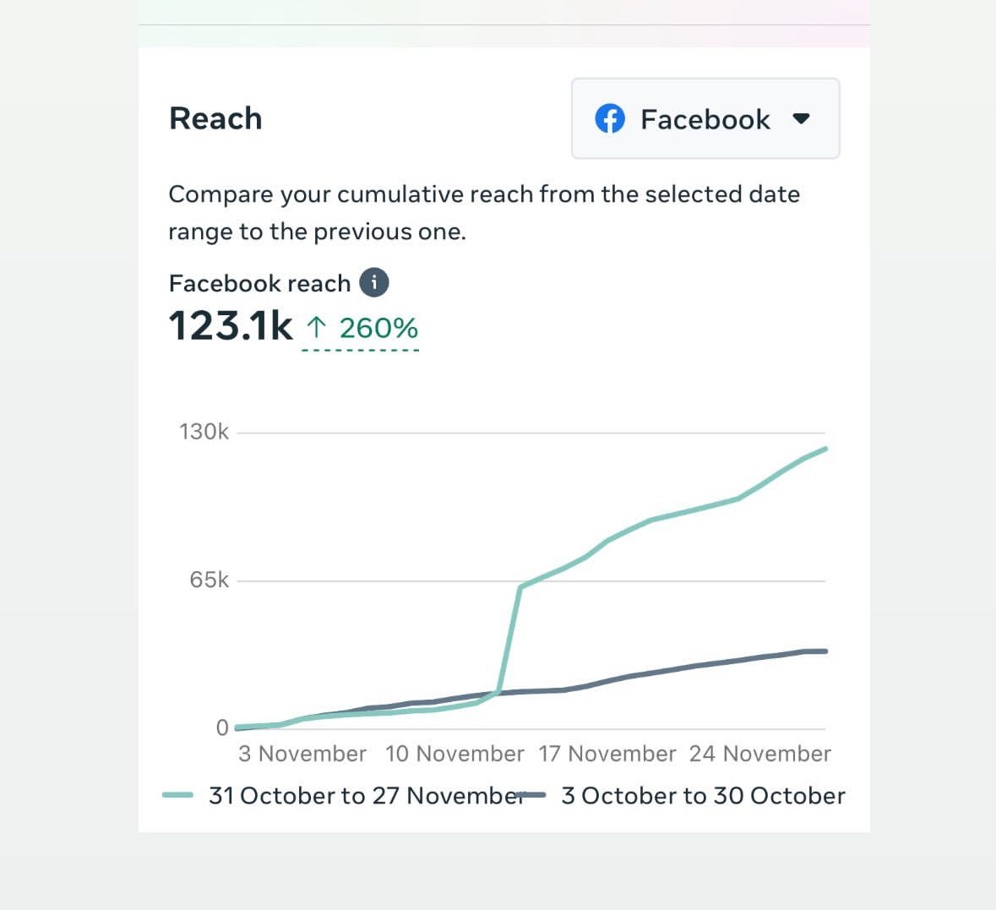
Task: Click the 130k y-axis label
Action: [204, 432]
